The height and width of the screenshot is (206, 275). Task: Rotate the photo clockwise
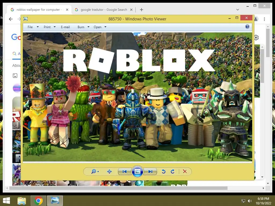click(173, 171)
